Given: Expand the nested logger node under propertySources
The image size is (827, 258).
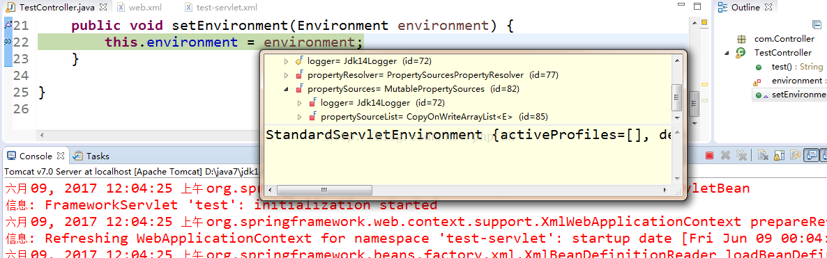Looking at the screenshot, I should pyautogui.click(x=300, y=103).
